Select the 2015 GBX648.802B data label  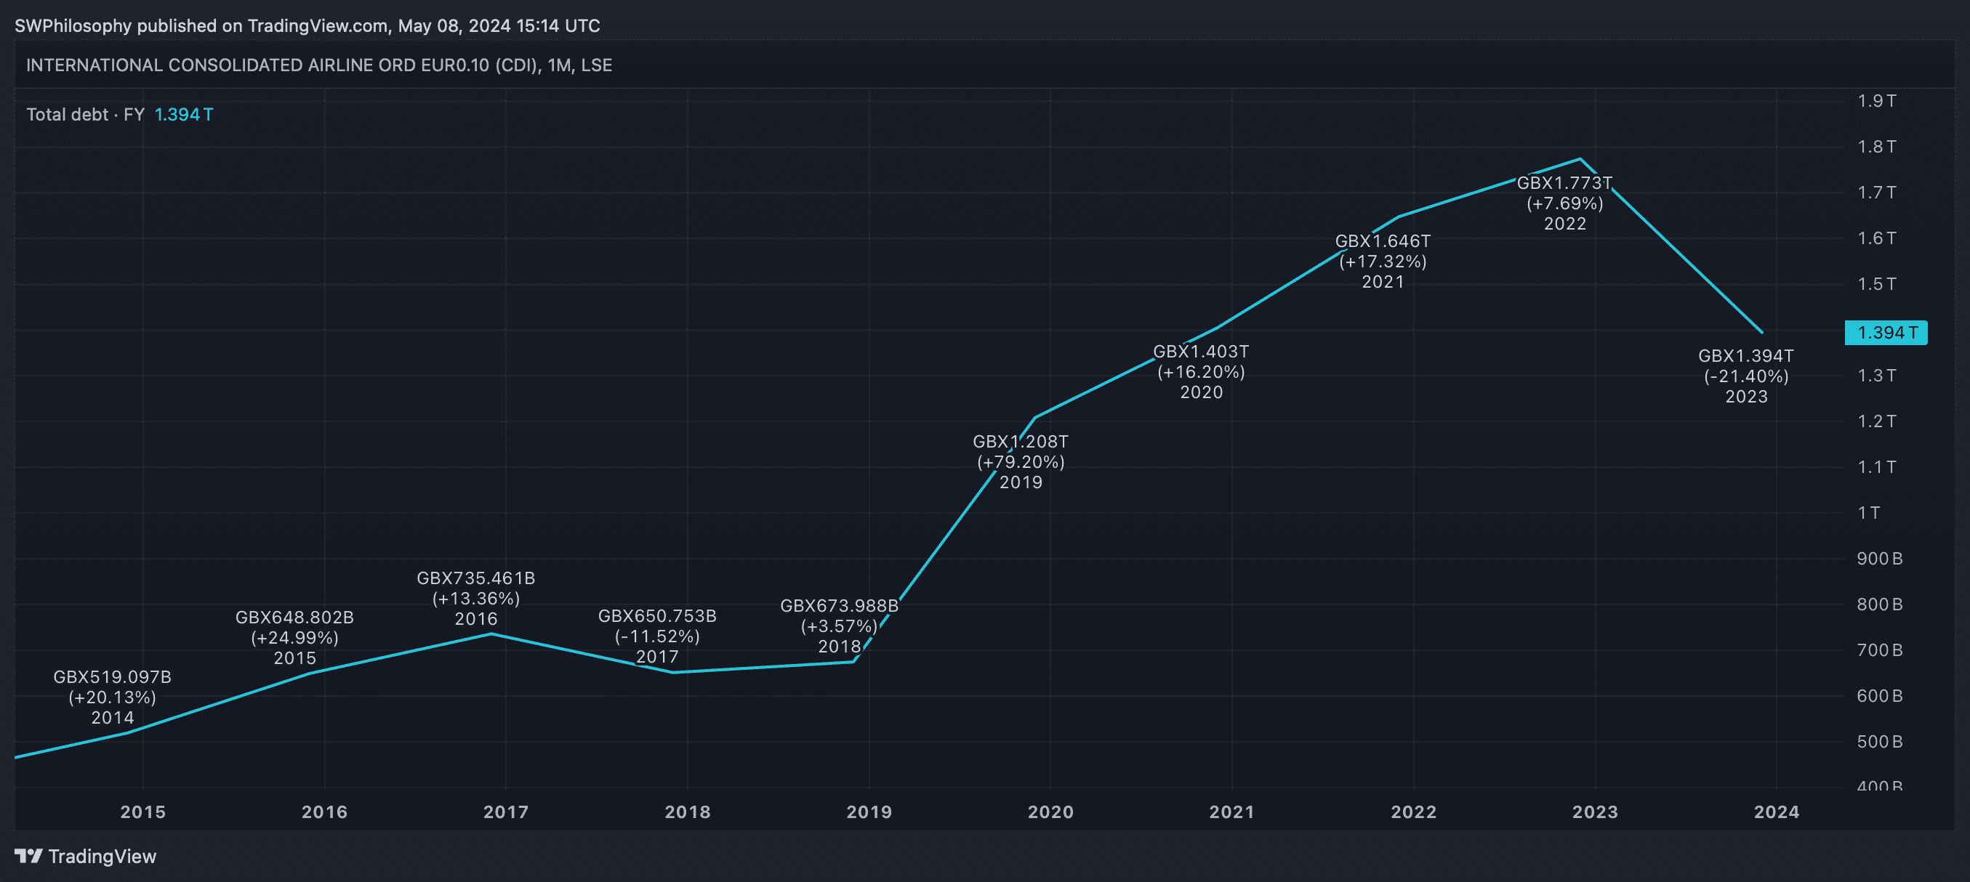pyautogui.click(x=294, y=637)
